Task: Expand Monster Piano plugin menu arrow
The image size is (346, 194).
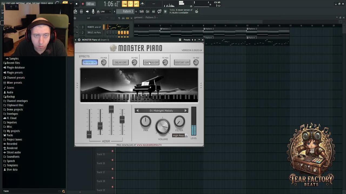Action: (x=76, y=40)
